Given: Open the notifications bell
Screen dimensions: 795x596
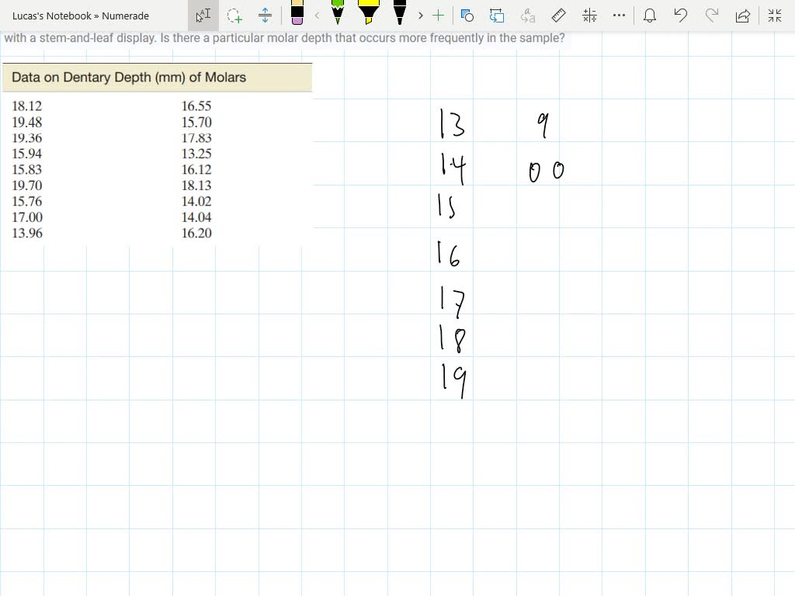Looking at the screenshot, I should pos(650,16).
